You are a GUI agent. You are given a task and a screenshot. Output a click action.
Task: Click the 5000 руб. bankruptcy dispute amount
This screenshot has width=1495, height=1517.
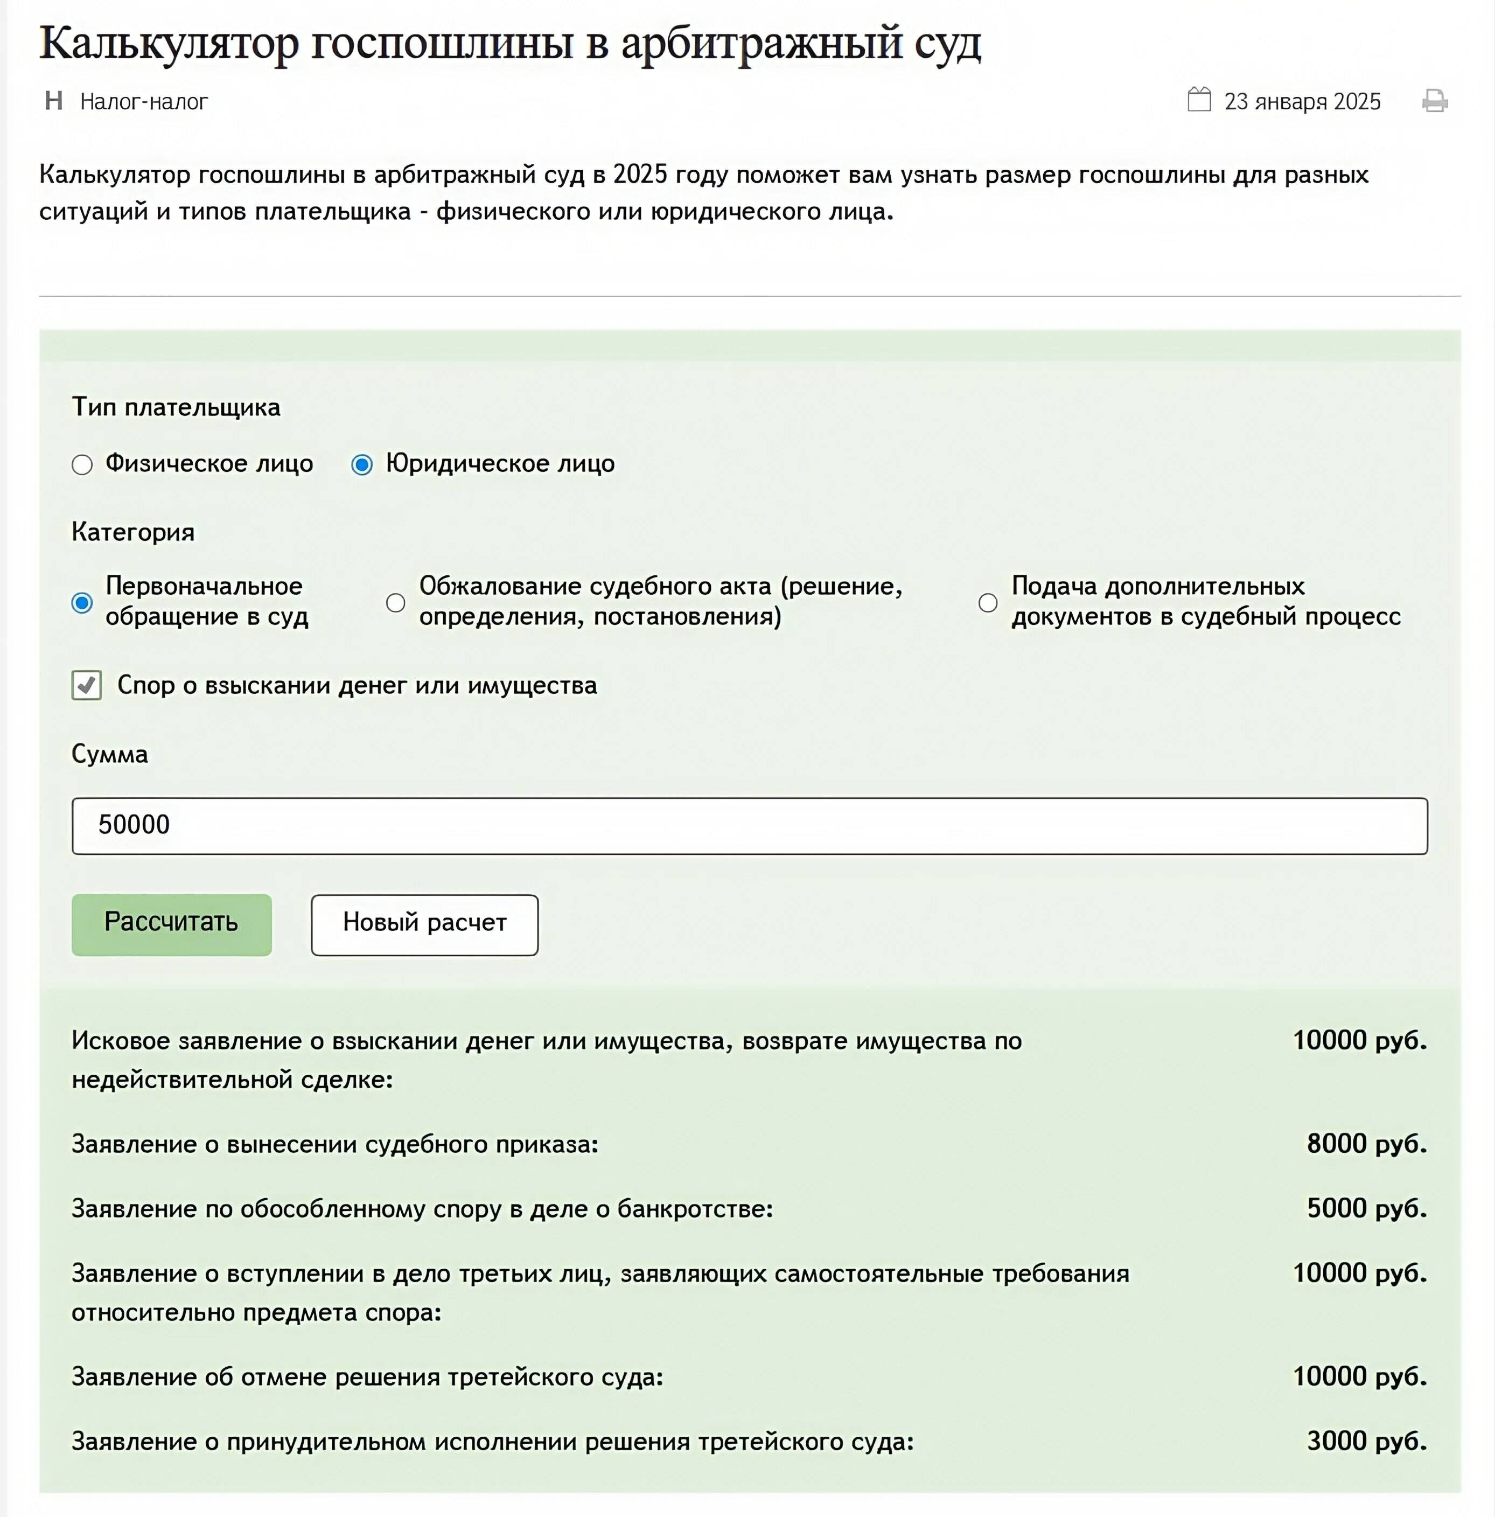click(1366, 1208)
